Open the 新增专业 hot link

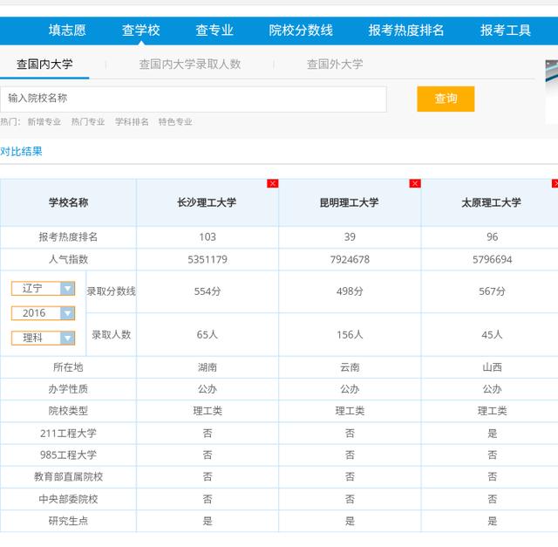(x=44, y=122)
